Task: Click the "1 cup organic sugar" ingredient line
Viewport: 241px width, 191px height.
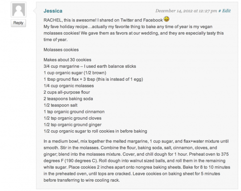Action: [x=75, y=73]
